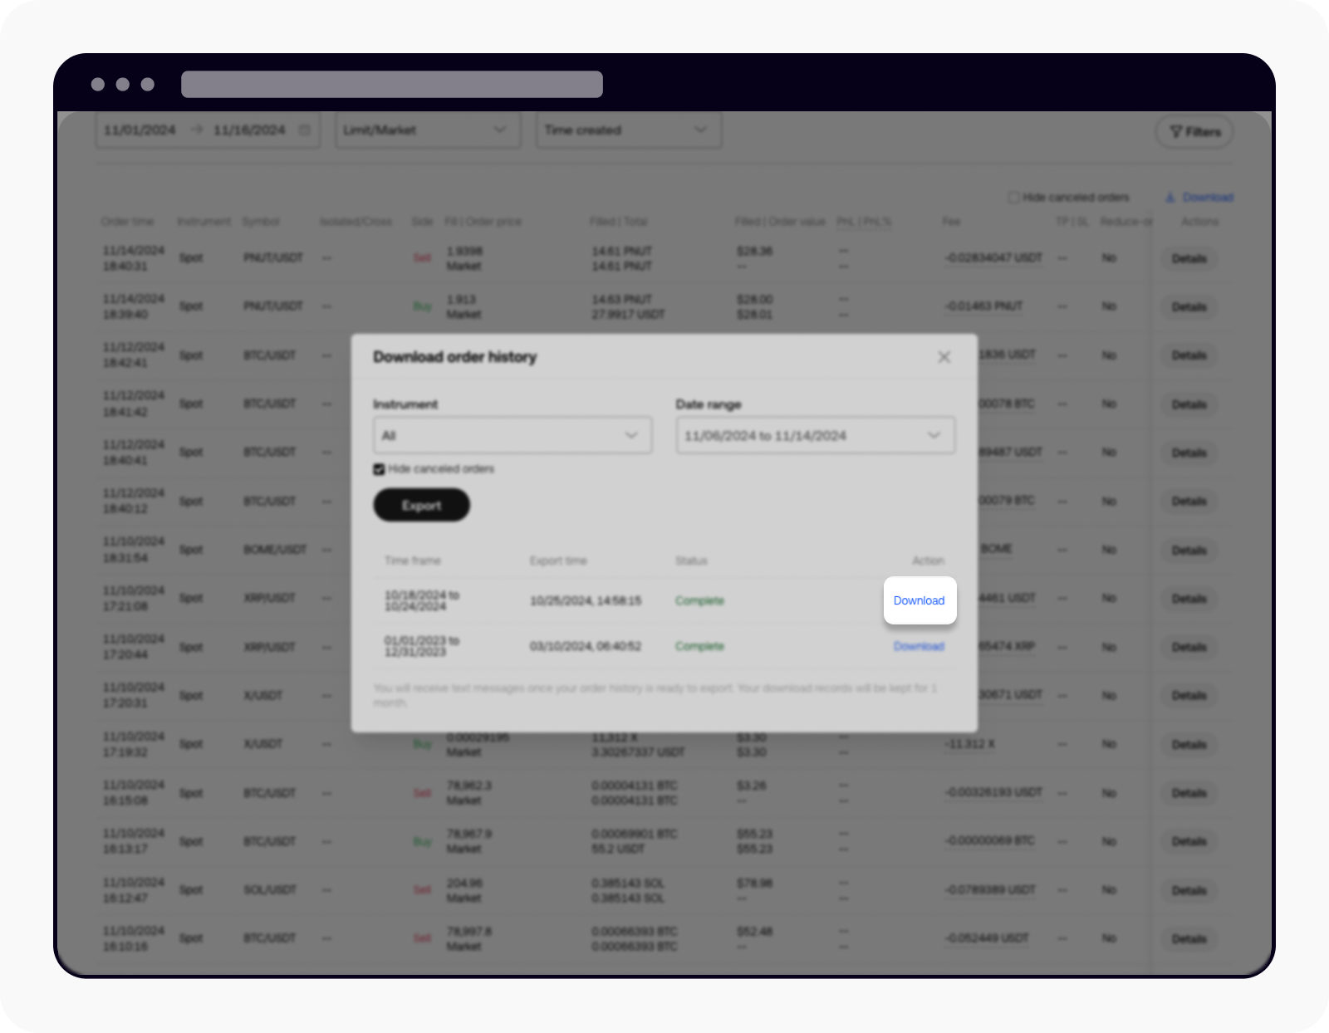Download the 10/18/2024 to 10/24/2024 export
The height and width of the screenshot is (1033, 1329).
(919, 600)
